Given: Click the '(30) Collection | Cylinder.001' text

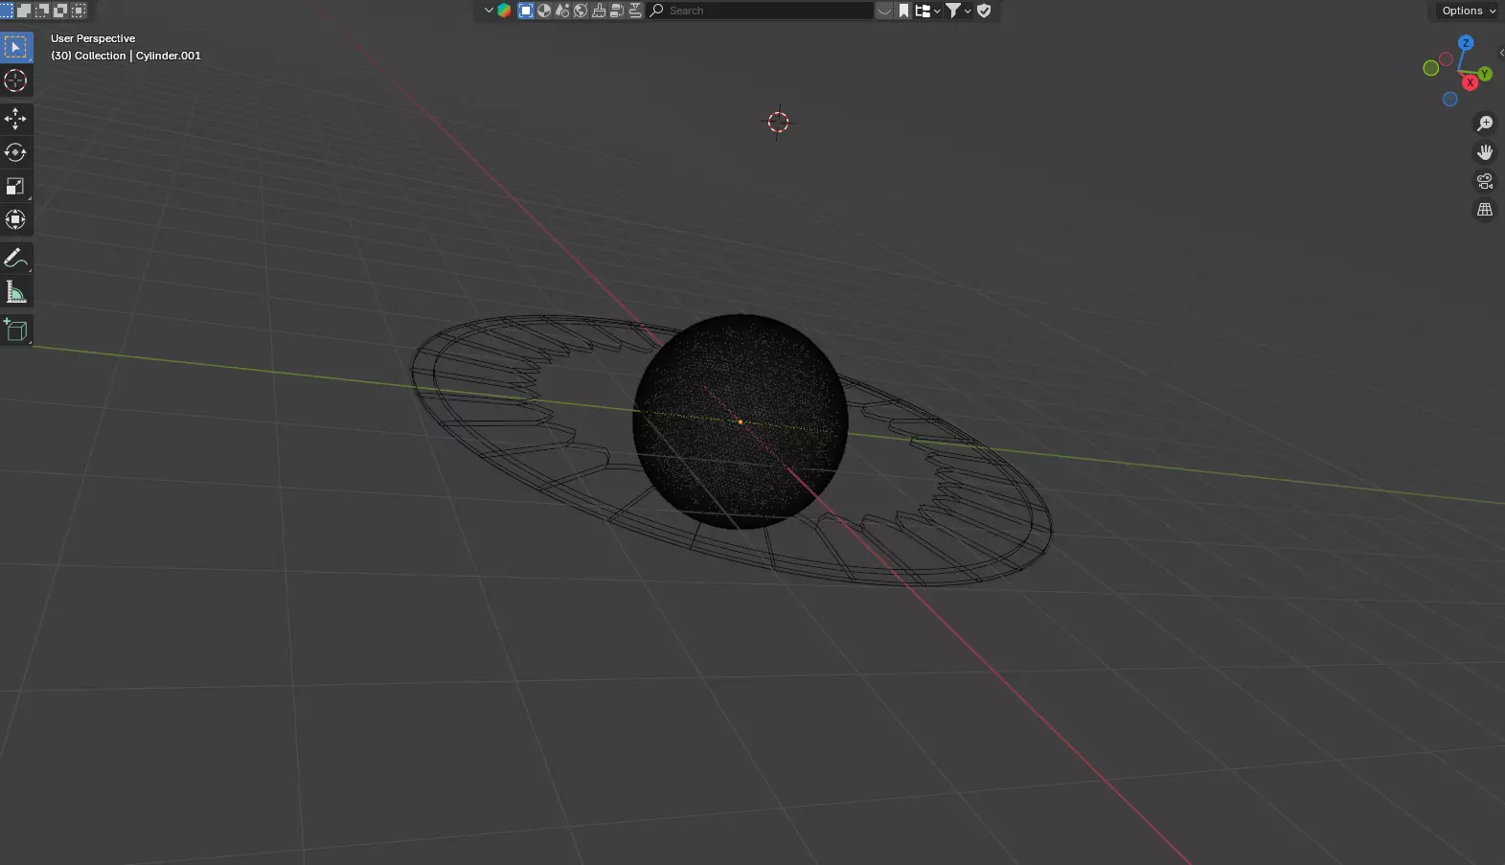Looking at the screenshot, I should (x=125, y=56).
